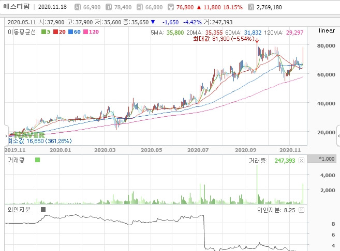Viewport: 340px width, 251px height.
Task: Close the 외인지분 foreign ownership panel
Action: 301,210
